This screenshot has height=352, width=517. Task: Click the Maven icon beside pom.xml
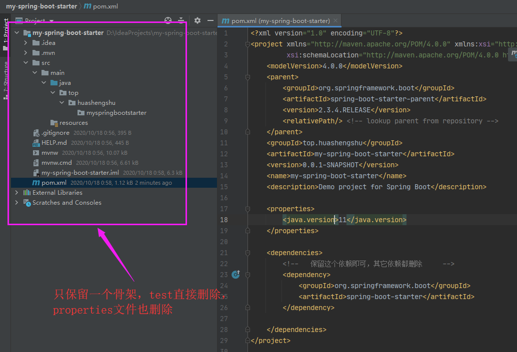[x=36, y=183]
